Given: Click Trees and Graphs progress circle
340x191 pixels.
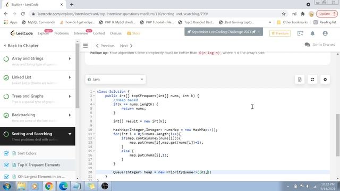Looking at the screenshot, I should tap(6, 97).
